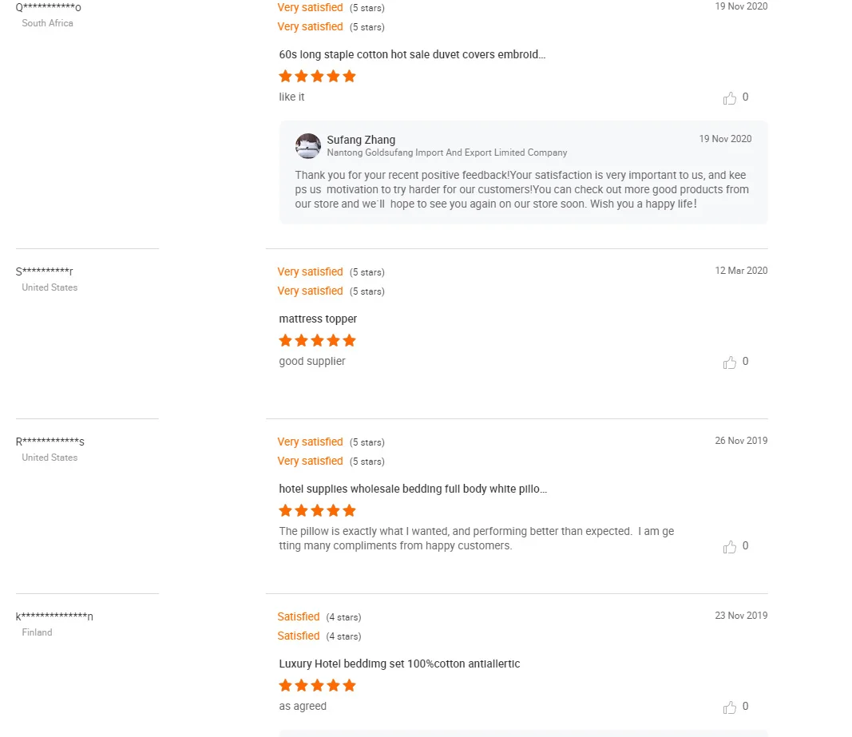Open "hotel supplies wholesale bedding" pillow link

[x=413, y=489]
